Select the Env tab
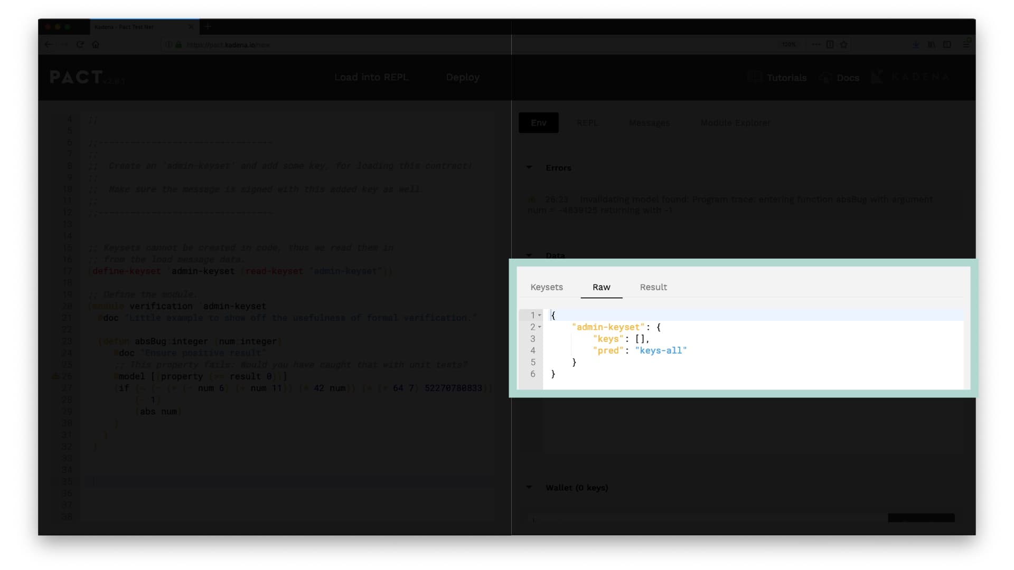This screenshot has height=570, width=1014. (538, 122)
